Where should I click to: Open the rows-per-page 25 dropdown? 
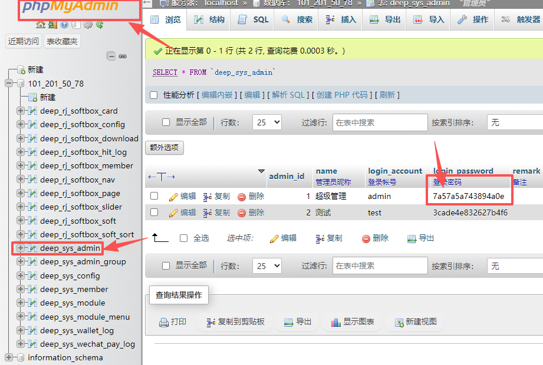click(267, 122)
